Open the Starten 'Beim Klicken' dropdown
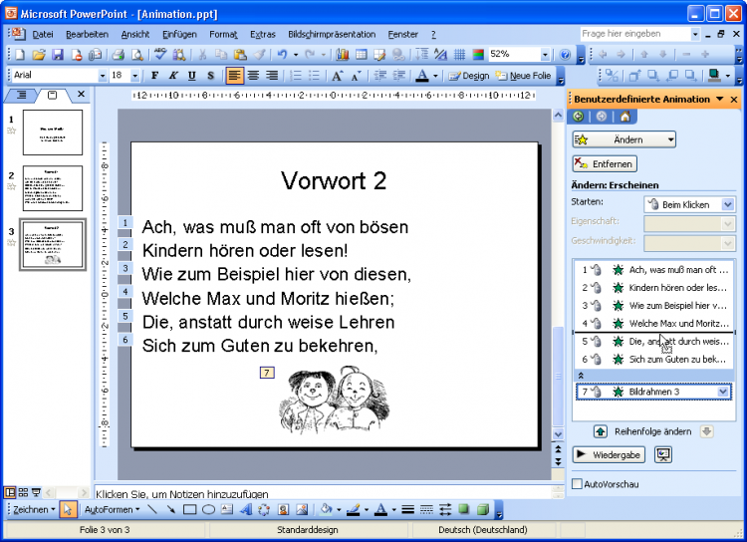 click(726, 204)
